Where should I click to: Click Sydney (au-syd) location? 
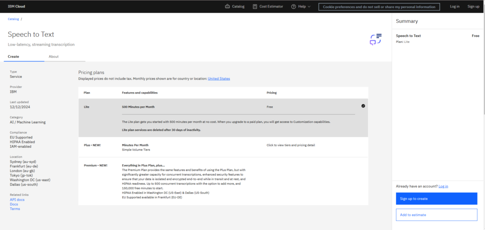click(x=23, y=162)
